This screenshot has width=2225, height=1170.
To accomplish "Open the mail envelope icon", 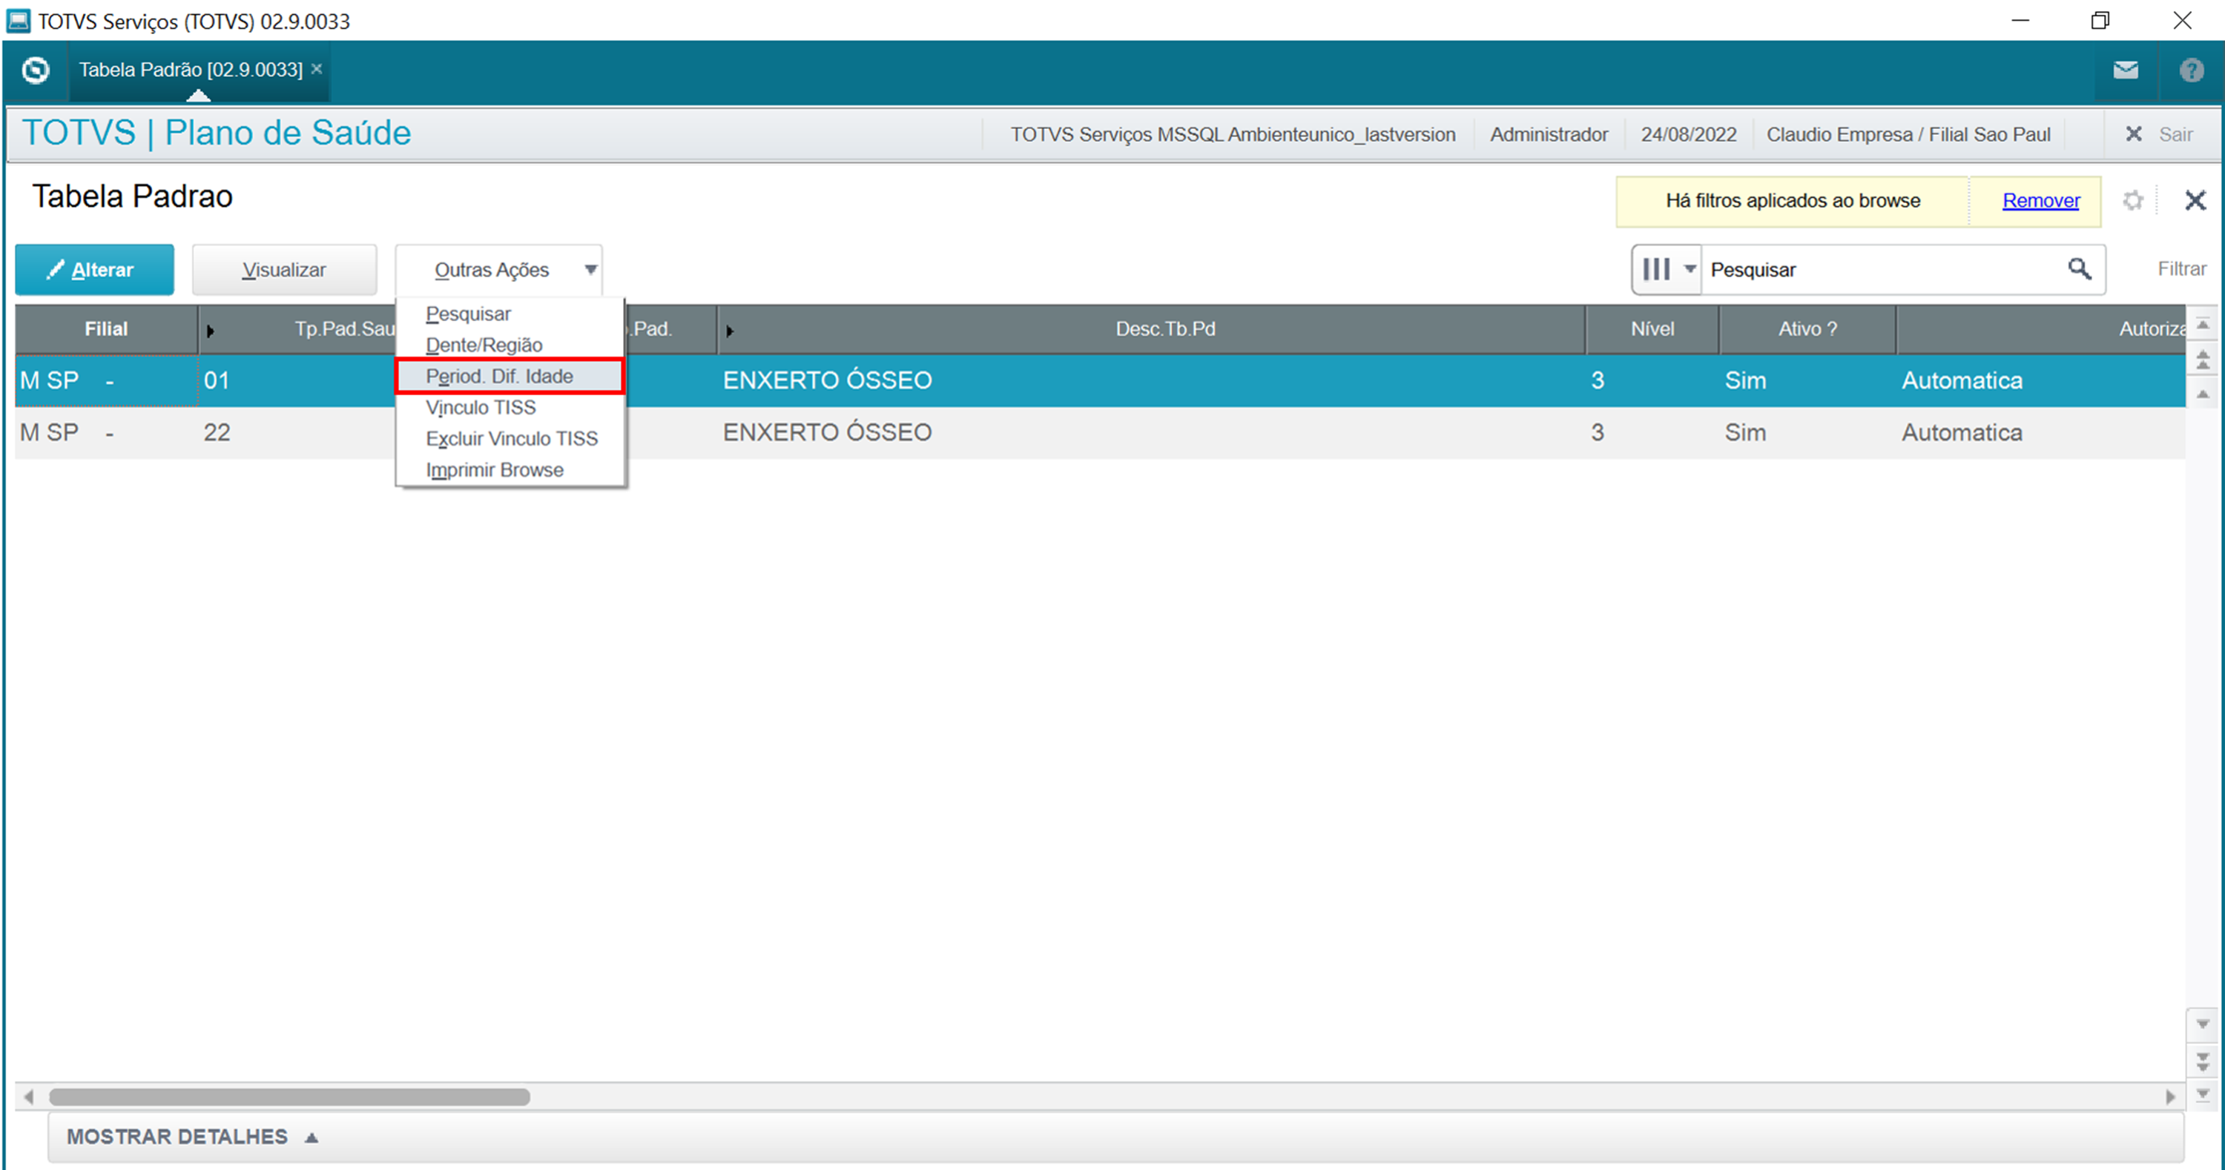I will tap(2126, 70).
